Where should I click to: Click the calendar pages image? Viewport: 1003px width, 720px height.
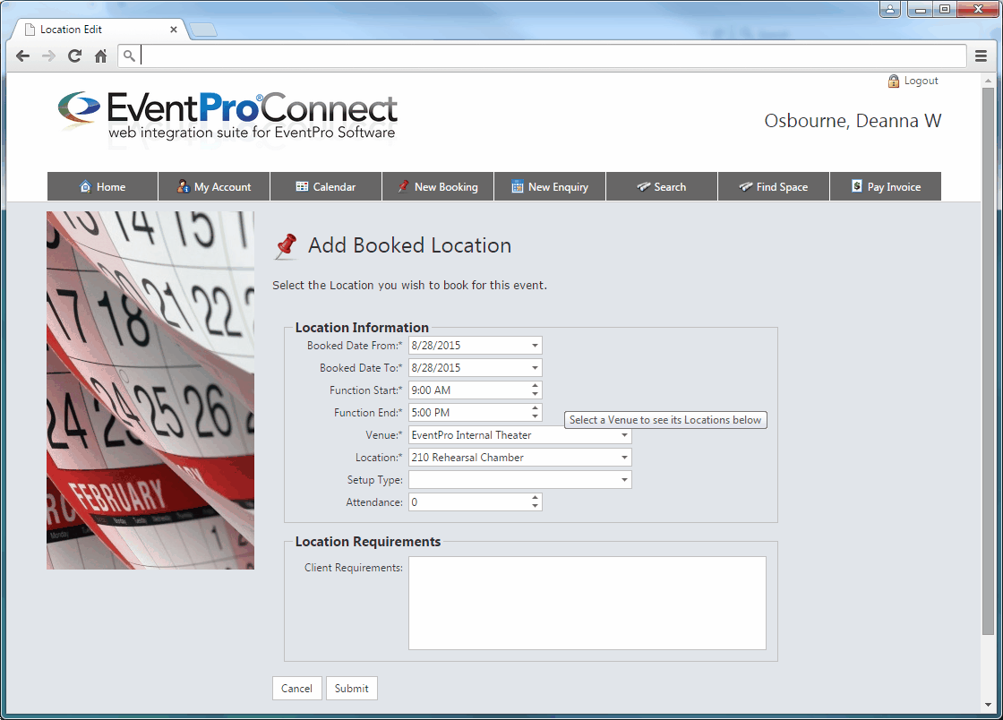150,390
